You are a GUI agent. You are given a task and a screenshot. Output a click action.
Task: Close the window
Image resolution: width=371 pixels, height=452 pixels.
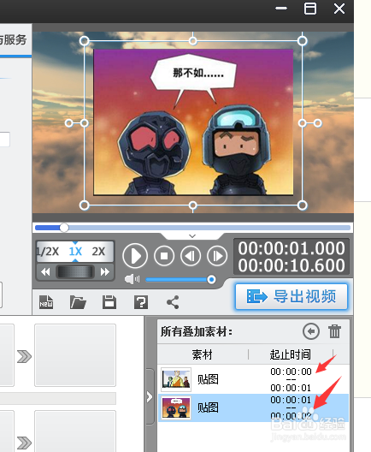pyautogui.click(x=339, y=9)
